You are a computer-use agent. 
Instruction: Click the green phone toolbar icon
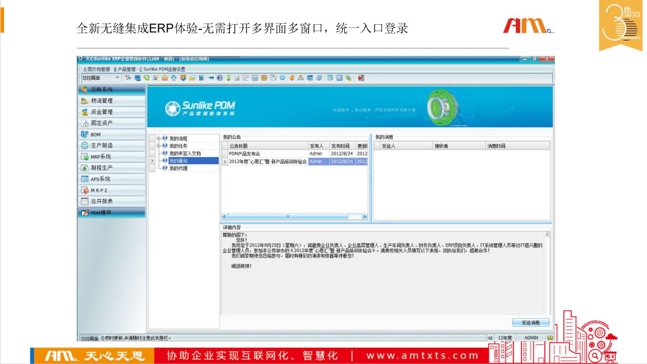tap(146, 78)
